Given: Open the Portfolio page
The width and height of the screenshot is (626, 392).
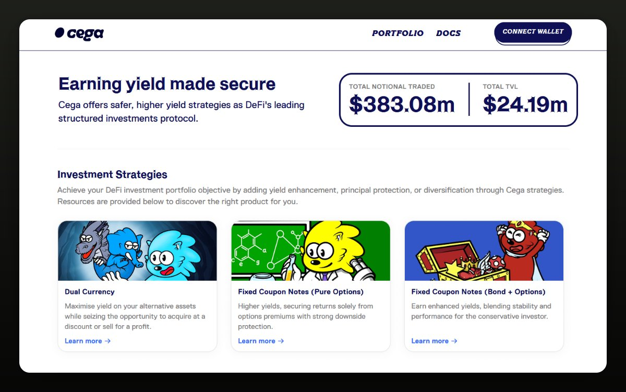Looking at the screenshot, I should 398,33.
